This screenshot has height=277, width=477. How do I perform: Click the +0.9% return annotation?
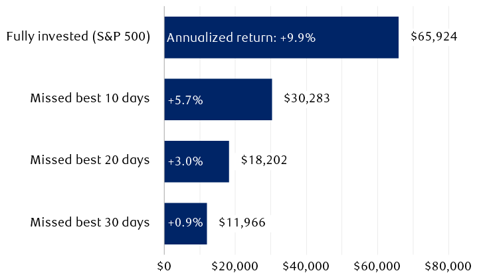pos(185,223)
